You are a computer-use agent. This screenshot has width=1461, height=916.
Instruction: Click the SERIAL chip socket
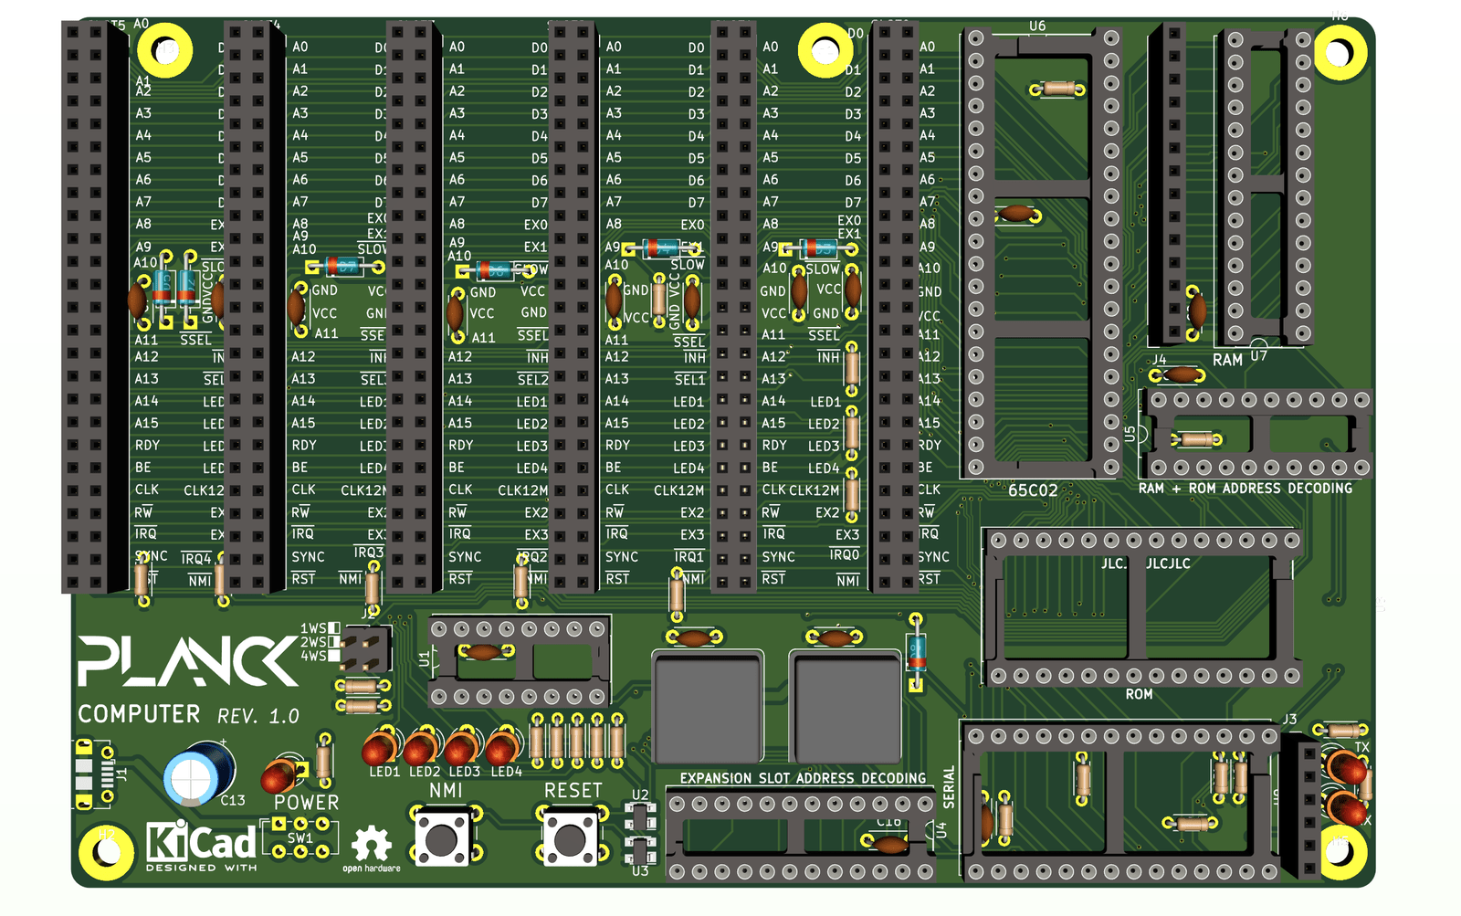[x=1121, y=804]
